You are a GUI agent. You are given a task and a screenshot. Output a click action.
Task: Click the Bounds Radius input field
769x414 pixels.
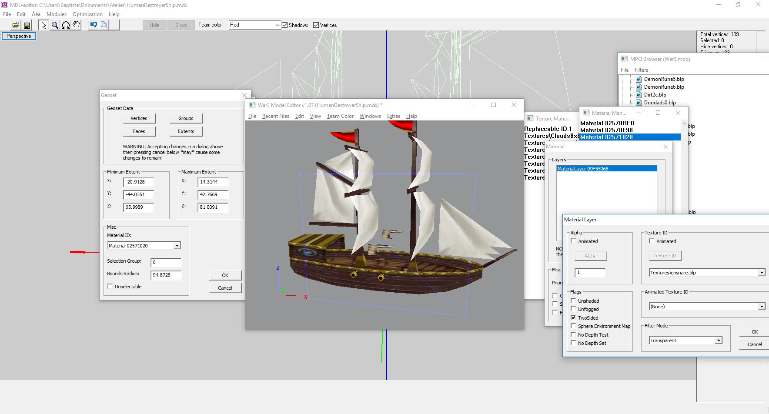pos(166,275)
